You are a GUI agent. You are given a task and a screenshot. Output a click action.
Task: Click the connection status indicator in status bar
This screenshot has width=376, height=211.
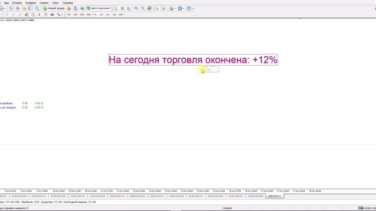367,208
